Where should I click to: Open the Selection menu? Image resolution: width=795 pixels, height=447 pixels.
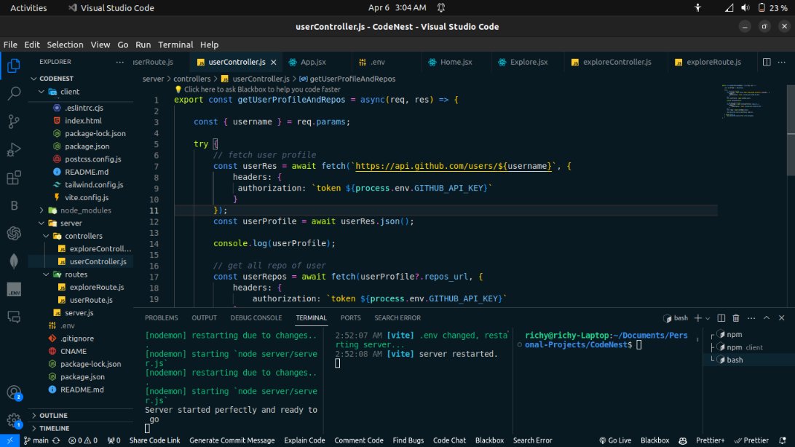(x=65, y=44)
